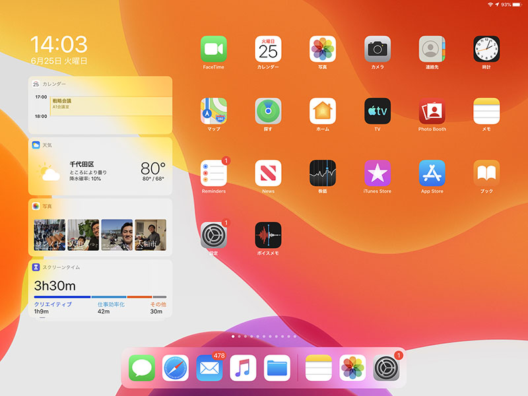Open the Books app
The width and height of the screenshot is (528, 396).
[x=486, y=173]
